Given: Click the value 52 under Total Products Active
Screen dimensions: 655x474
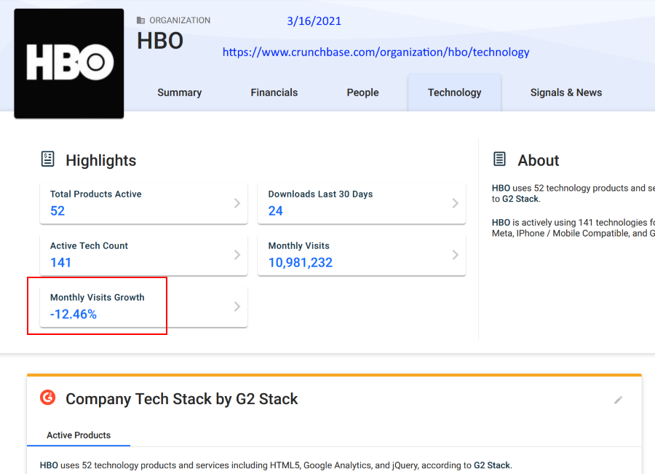Looking at the screenshot, I should [57, 211].
